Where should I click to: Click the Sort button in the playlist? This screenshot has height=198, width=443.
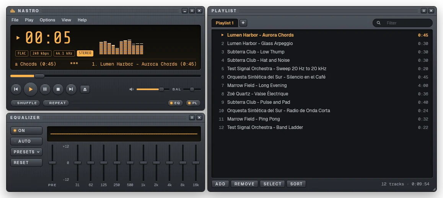[x=296, y=184]
